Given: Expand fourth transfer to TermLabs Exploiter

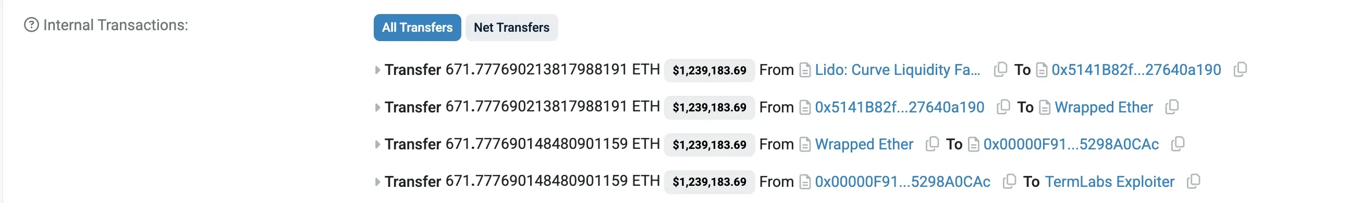Looking at the screenshot, I should coord(377,182).
